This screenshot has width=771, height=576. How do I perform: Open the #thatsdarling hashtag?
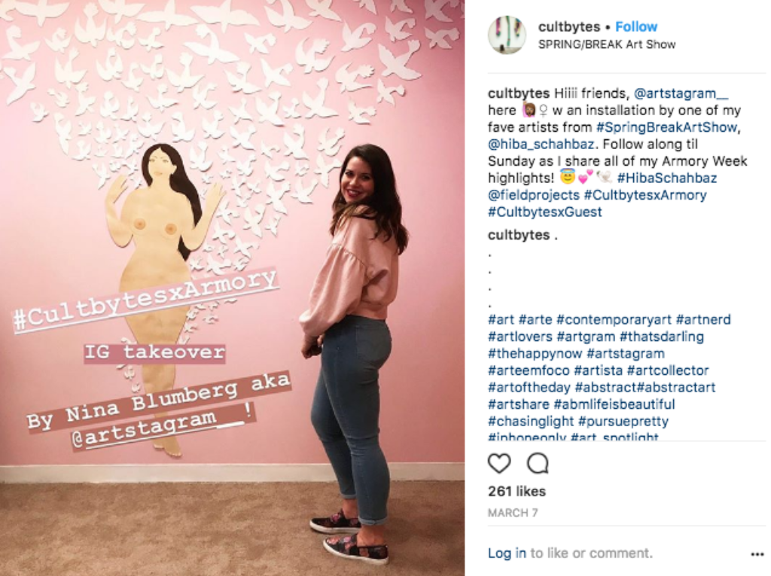pos(661,337)
